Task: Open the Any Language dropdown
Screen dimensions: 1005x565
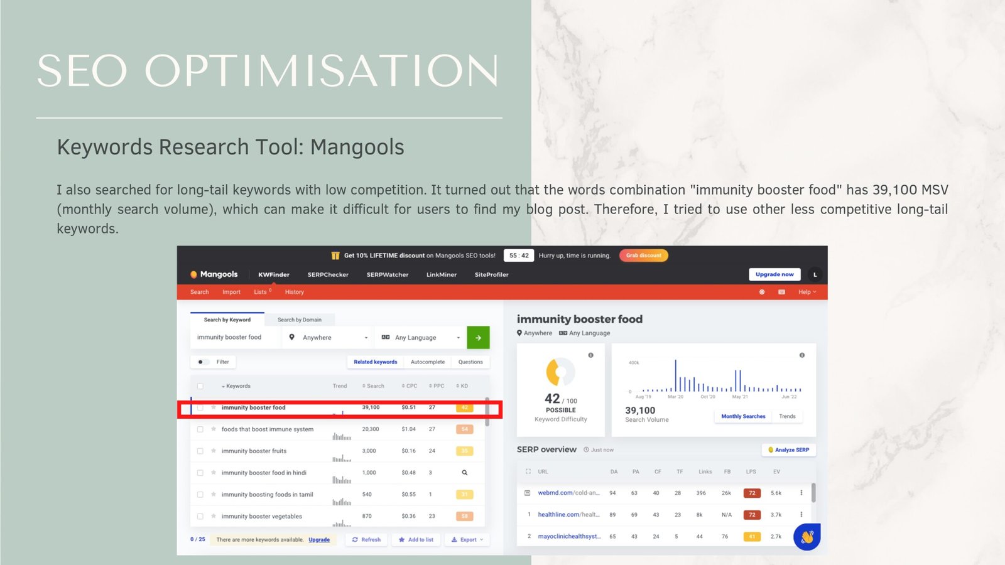Action: [420, 338]
